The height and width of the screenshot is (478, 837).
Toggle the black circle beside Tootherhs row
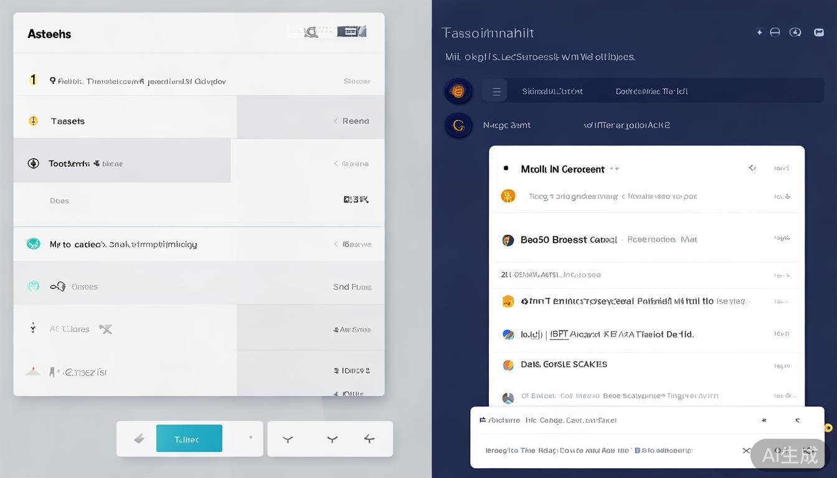click(x=34, y=164)
